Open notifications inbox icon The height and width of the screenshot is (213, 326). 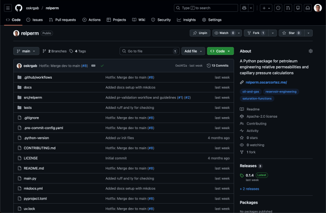coord(308,8)
